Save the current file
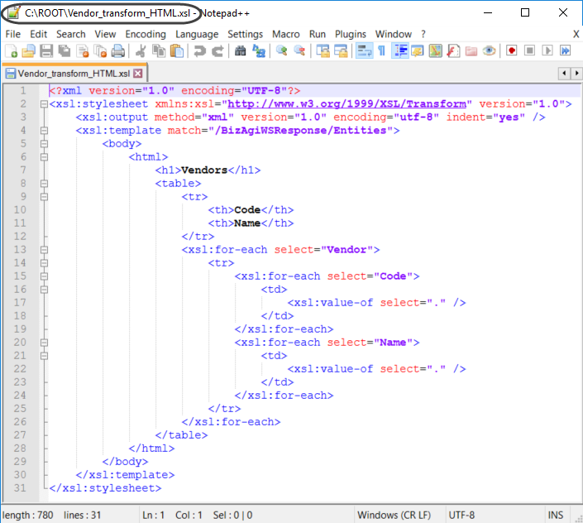Screen dimensions: 583x523 tap(46, 51)
